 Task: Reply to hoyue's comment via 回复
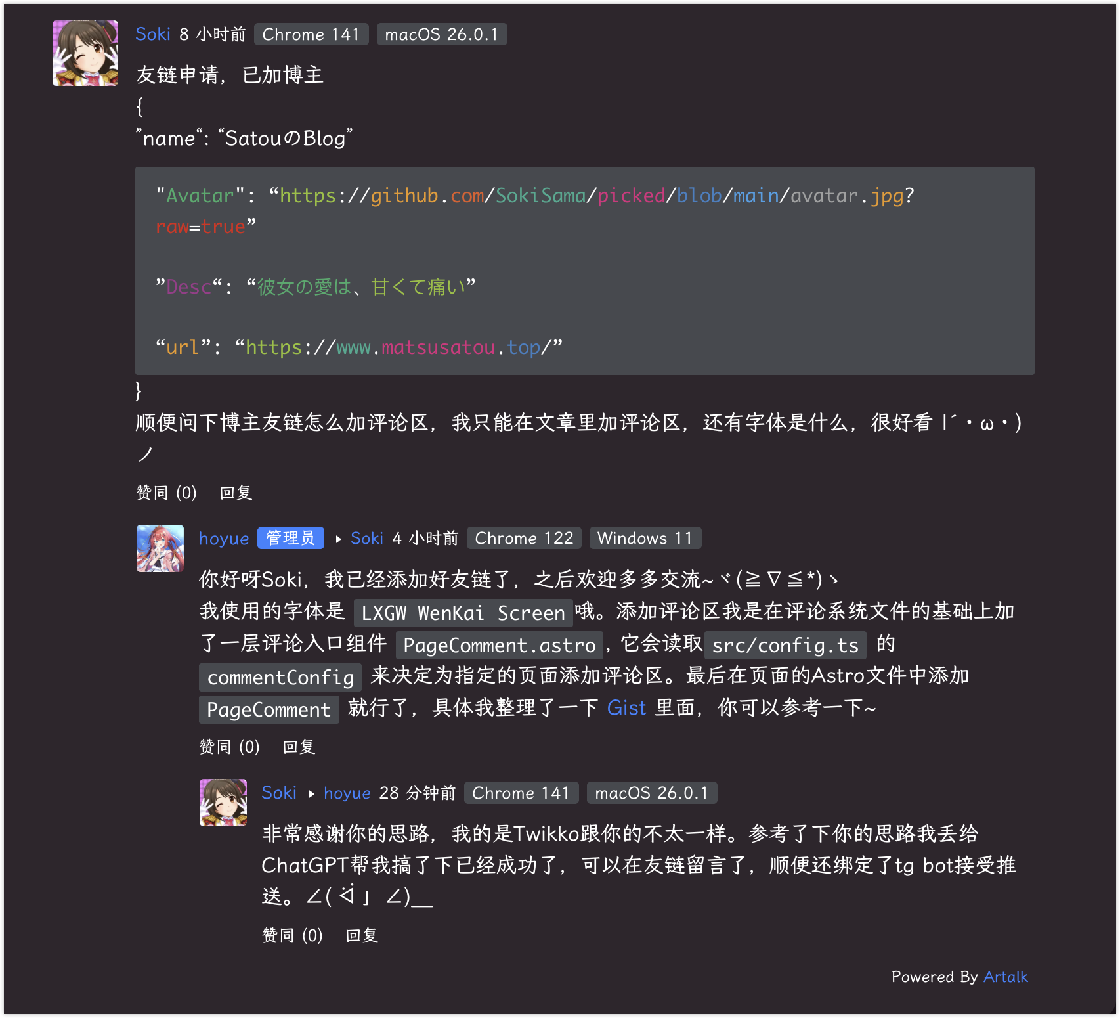[x=299, y=747]
